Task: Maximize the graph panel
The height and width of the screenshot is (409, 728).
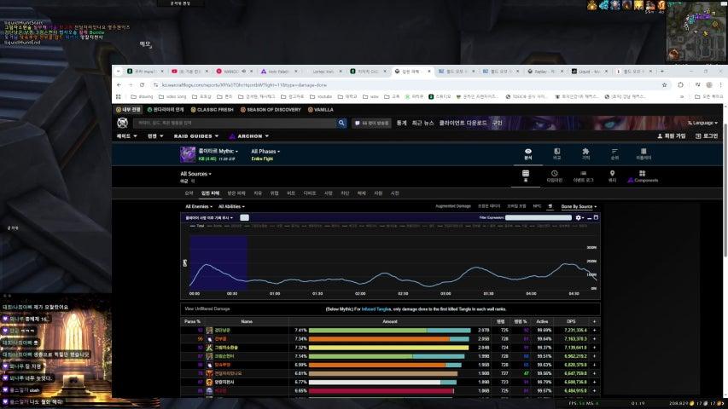Action: 597,217
